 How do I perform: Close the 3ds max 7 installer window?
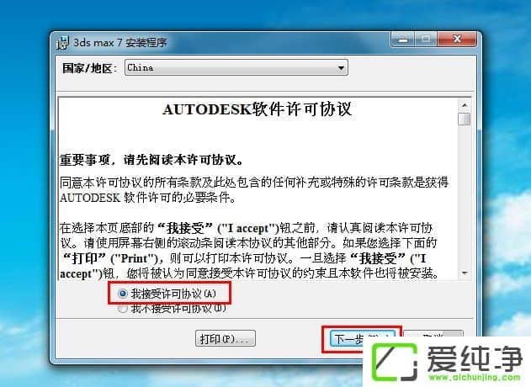[x=457, y=40]
